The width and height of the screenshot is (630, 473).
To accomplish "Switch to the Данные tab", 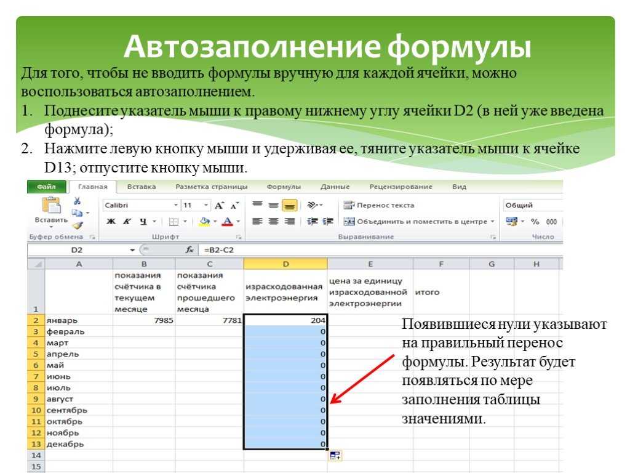I will 335,187.
